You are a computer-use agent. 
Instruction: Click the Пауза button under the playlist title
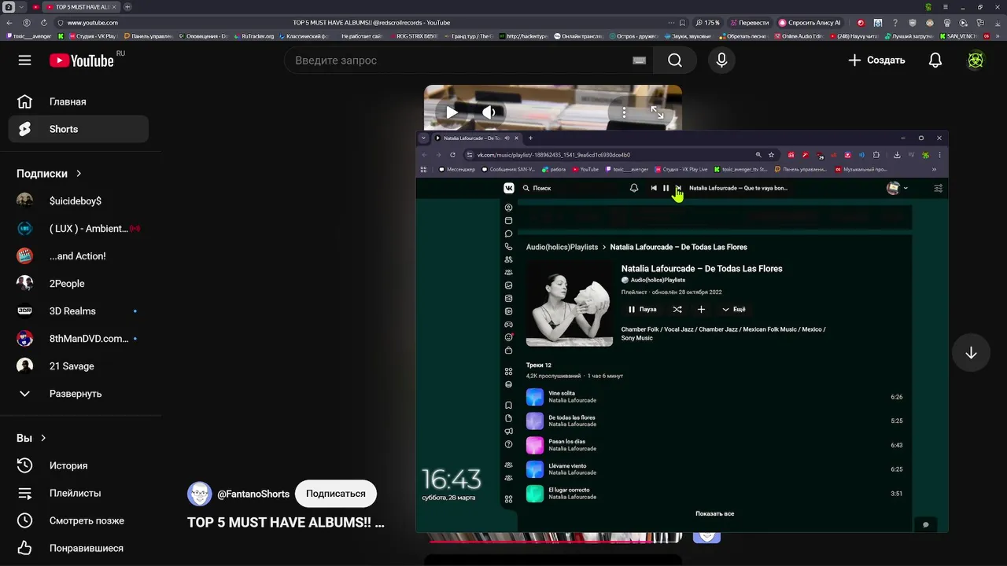642,309
